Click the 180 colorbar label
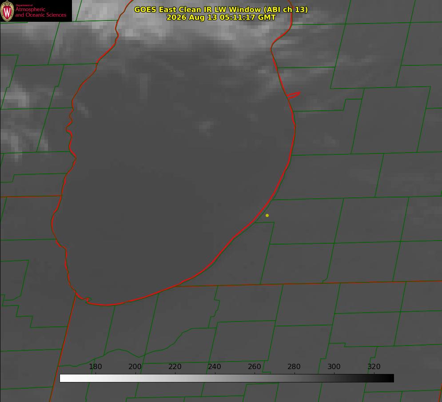442x402 pixels. pos(95,366)
